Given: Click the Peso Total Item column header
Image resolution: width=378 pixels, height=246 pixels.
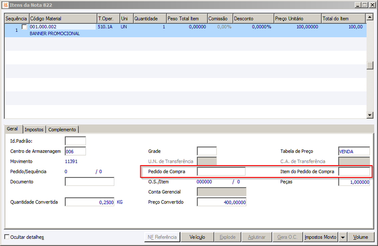Looking at the screenshot, I should click(187, 18).
